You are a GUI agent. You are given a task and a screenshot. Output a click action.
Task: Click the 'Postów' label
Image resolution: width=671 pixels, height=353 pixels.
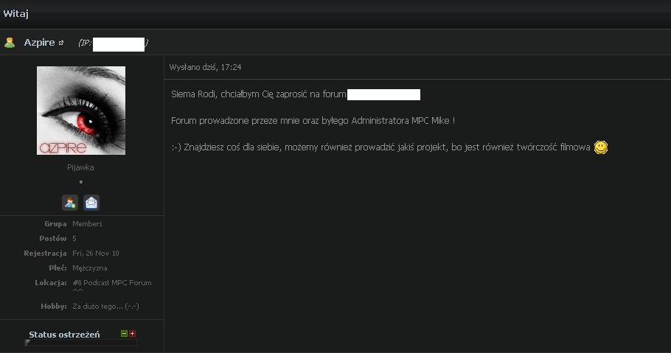[53, 238]
